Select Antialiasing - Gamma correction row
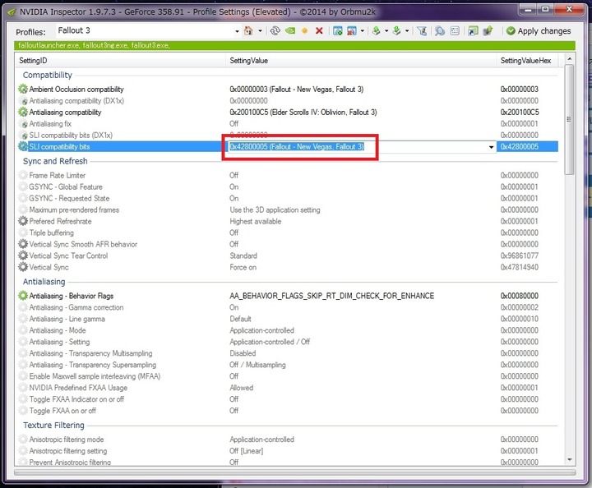Image resolution: width=592 pixels, height=488 pixels. pyautogui.click(x=287, y=307)
